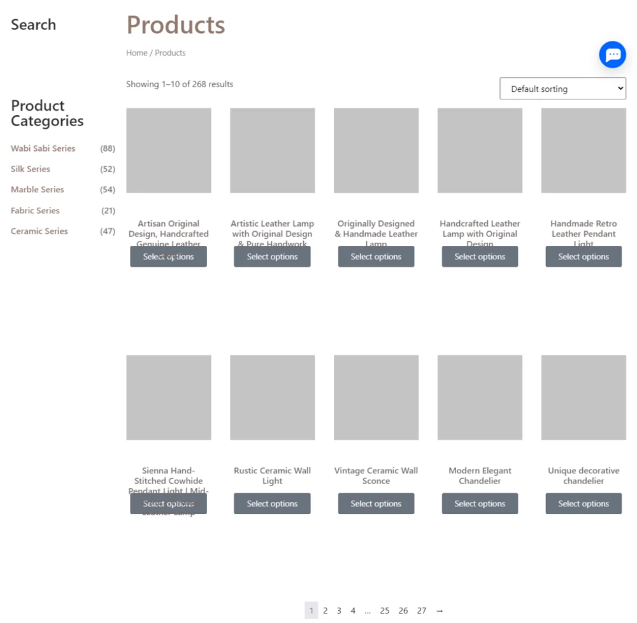
Task: Open Handcrafted Leather Lamp product image
Action: [480, 150]
